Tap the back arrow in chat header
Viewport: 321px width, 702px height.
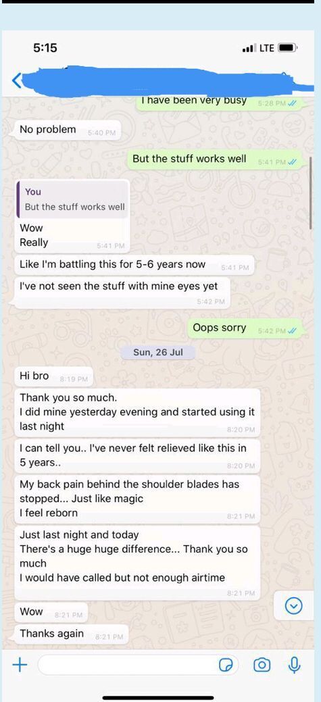click(16, 80)
